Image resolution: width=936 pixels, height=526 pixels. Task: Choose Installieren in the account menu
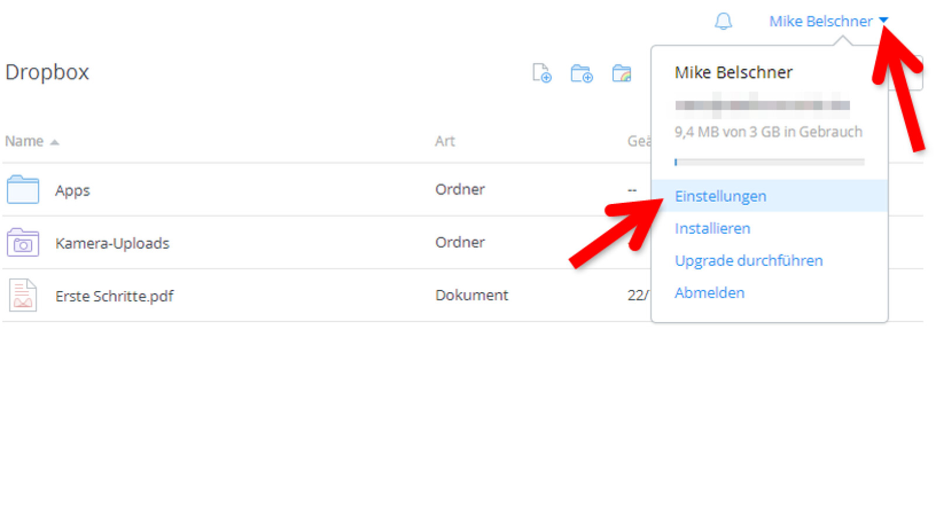pos(712,228)
